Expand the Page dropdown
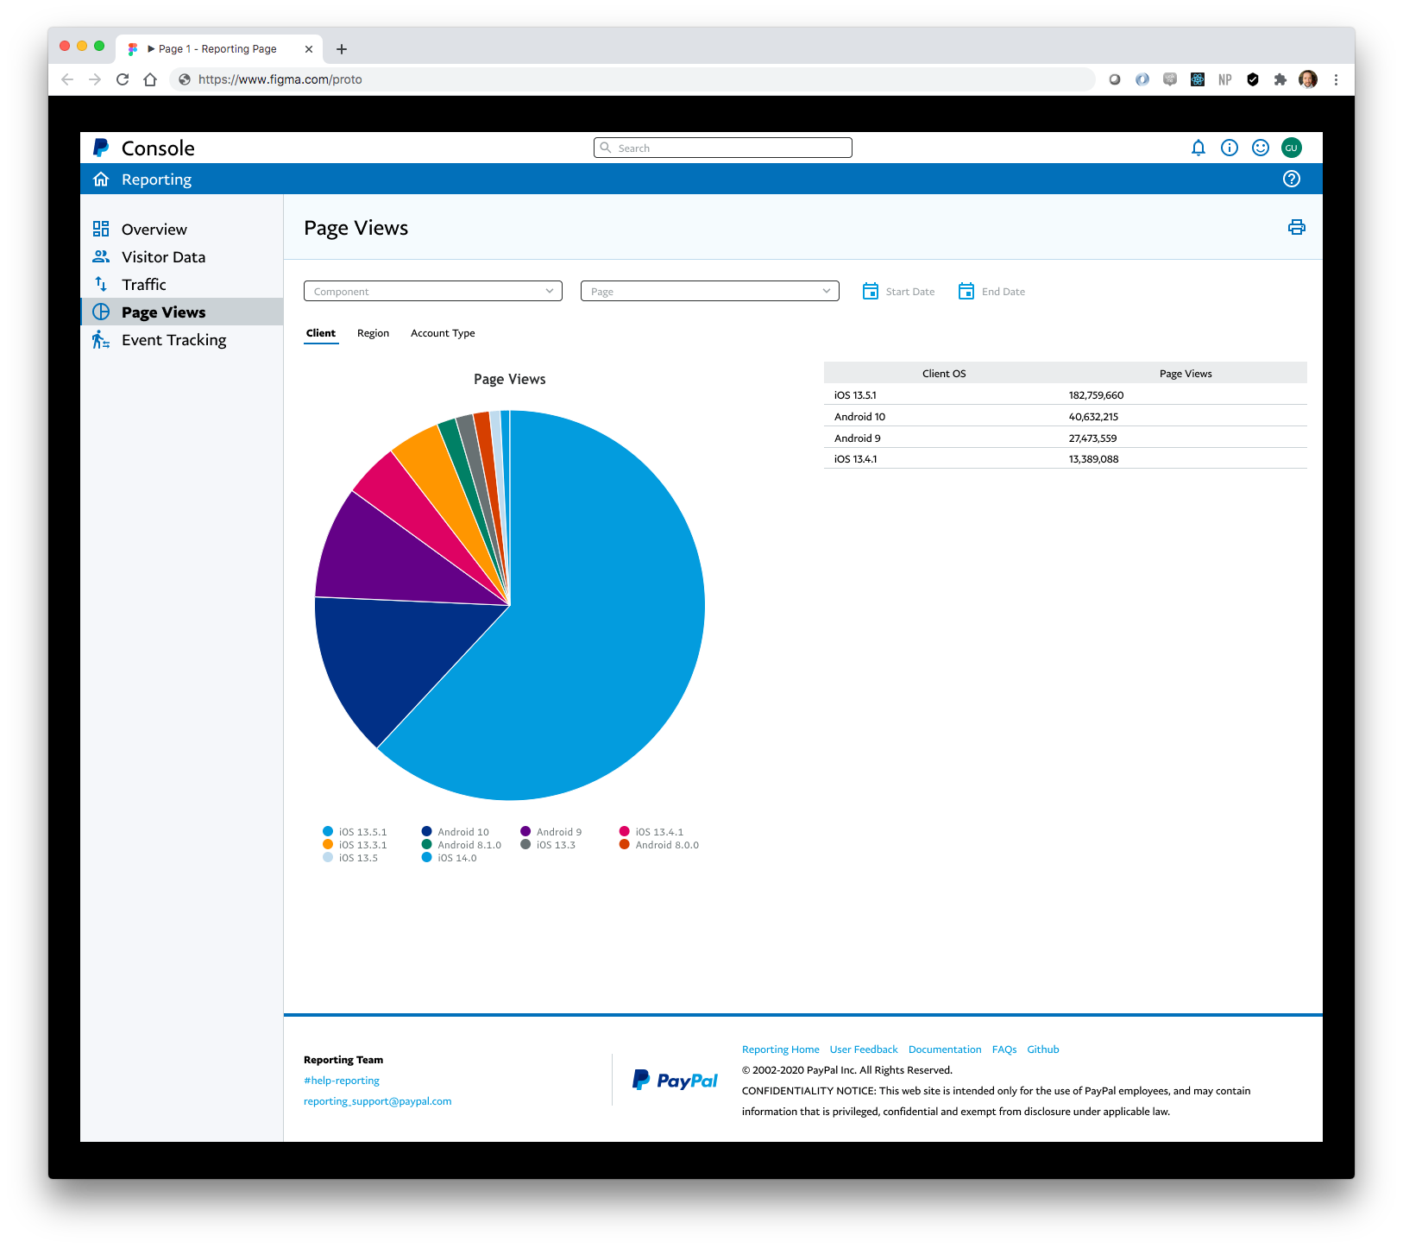The height and width of the screenshot is (1248, 1403). (708, 291)
